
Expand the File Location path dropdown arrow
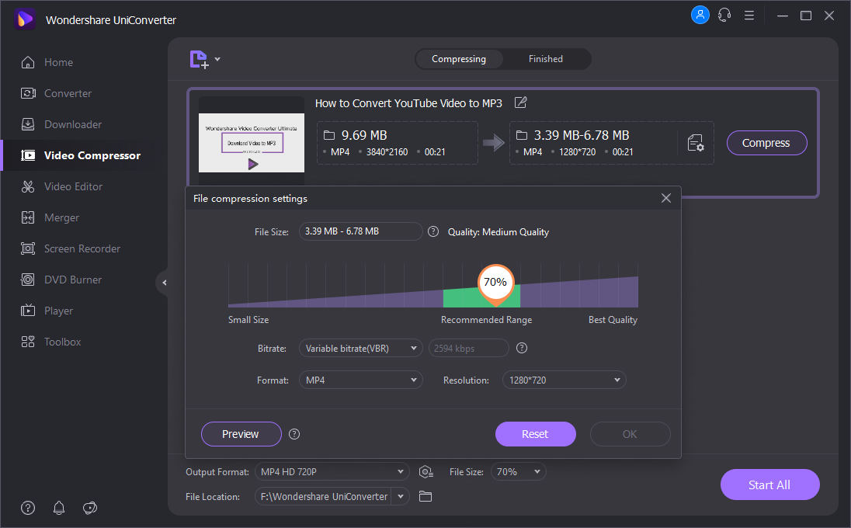coord(401,496)
